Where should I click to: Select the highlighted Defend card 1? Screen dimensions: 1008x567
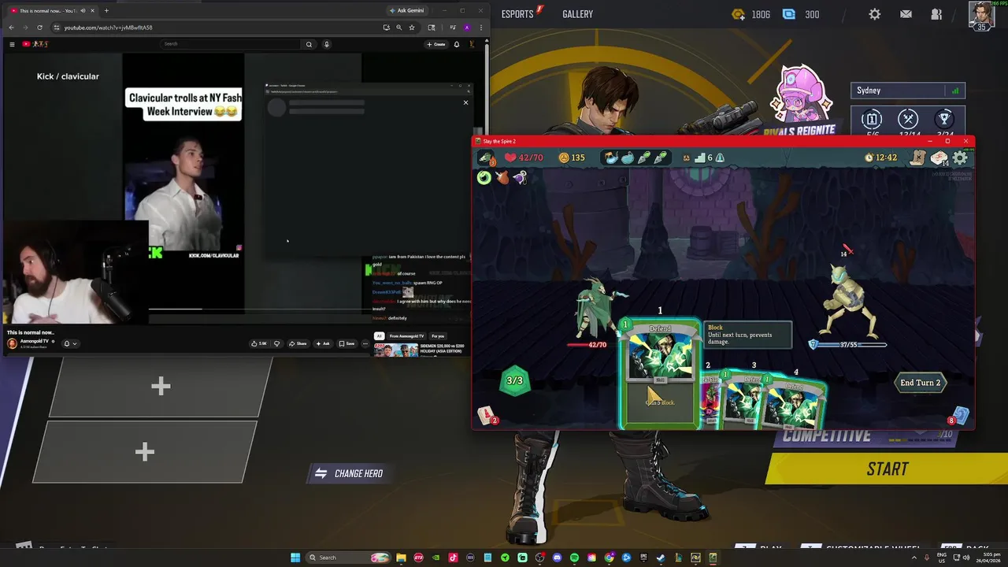660,372
